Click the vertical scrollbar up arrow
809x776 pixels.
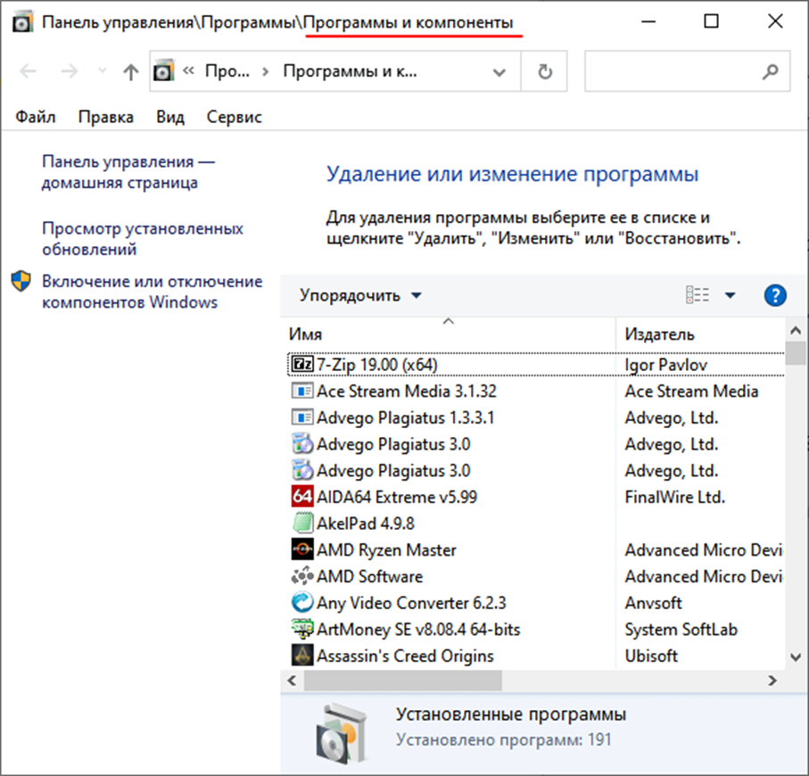coord(796,330)
